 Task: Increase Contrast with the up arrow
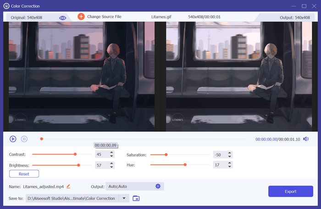[x=111, y=152]
